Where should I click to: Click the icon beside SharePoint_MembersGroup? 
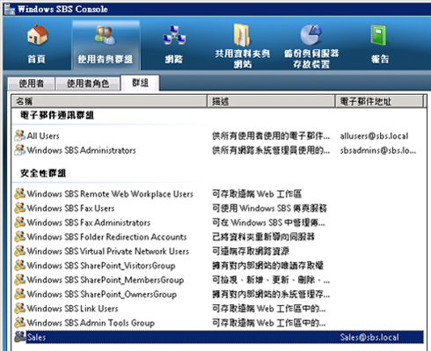20,280
